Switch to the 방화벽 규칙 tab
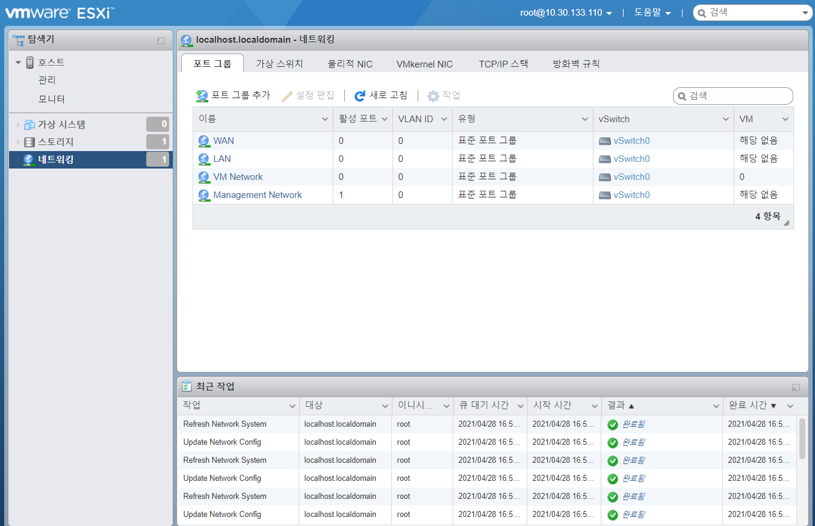The height and width of the screenshot is (526, 815). point(576,63)
